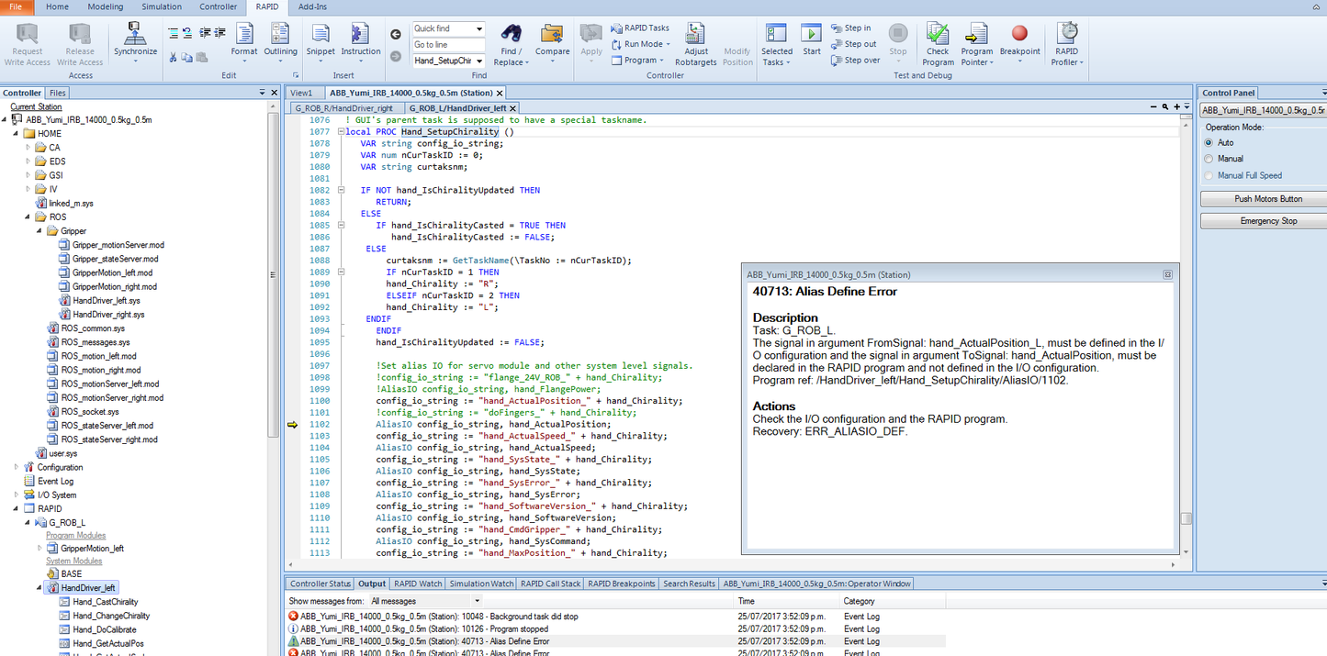Open the Outlining options

[281, 42]
